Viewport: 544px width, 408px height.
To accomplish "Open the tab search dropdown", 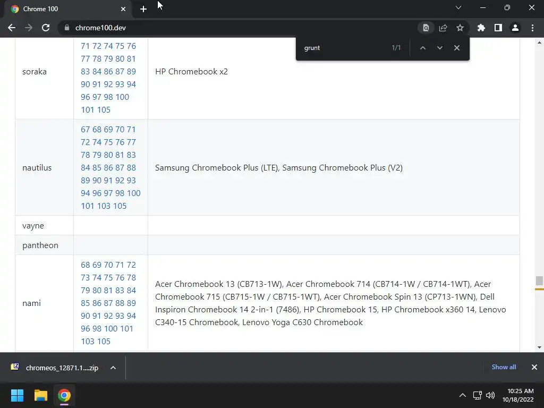I will (x=458, y=7).
